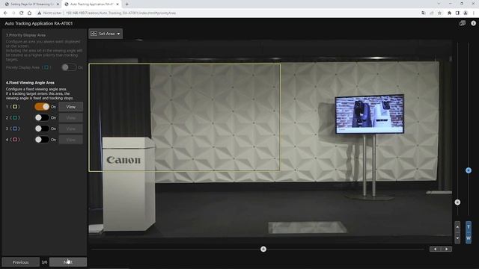Screen dimensions: 479x269
Task: Click the disabled View button for area 2
Action: [x=70, y=118]
